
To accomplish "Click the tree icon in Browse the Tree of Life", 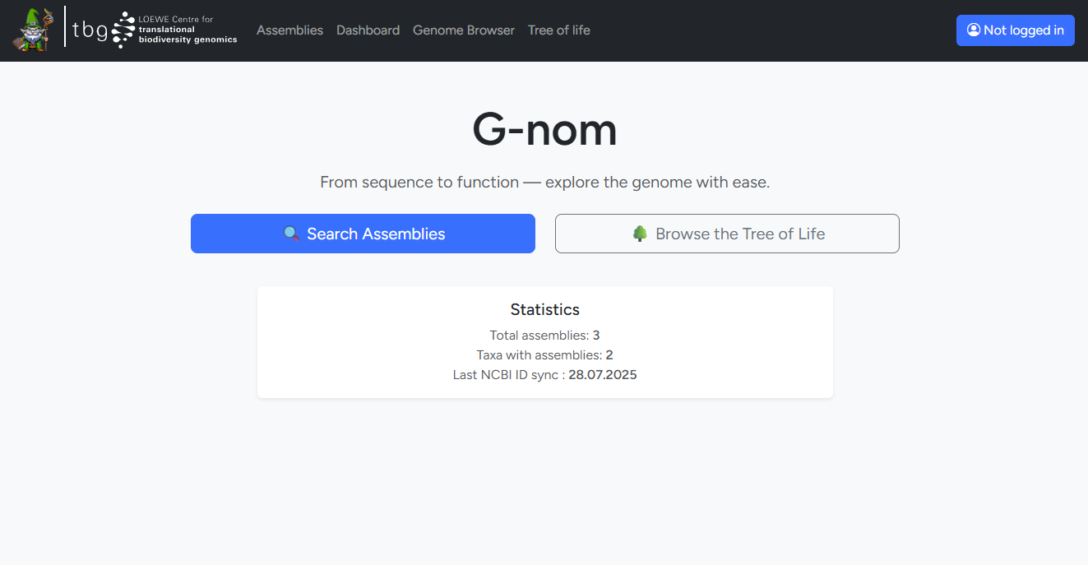I will 641,233.
